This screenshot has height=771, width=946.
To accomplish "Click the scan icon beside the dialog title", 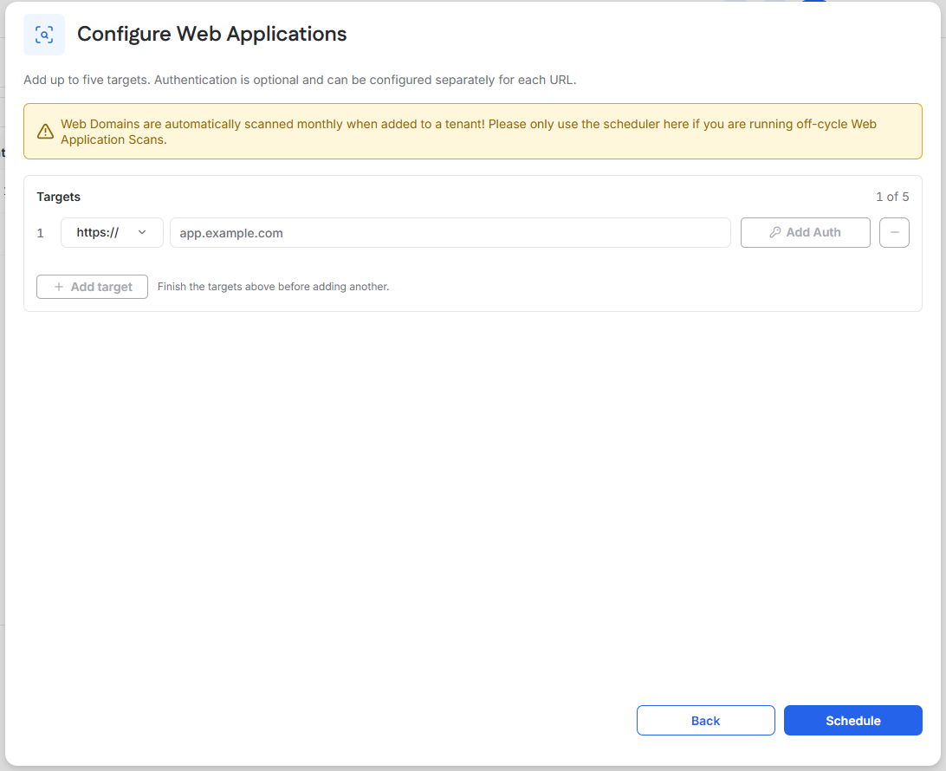I will point(44,35).
